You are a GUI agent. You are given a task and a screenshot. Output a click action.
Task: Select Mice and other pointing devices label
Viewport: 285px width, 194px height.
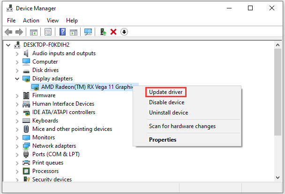[x=72, y=129]
